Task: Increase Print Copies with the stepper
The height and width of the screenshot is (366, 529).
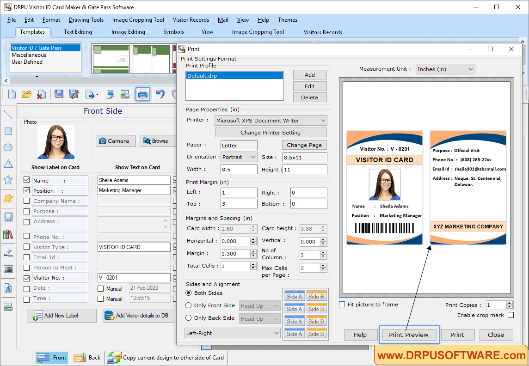Action: tap(509, 303)
